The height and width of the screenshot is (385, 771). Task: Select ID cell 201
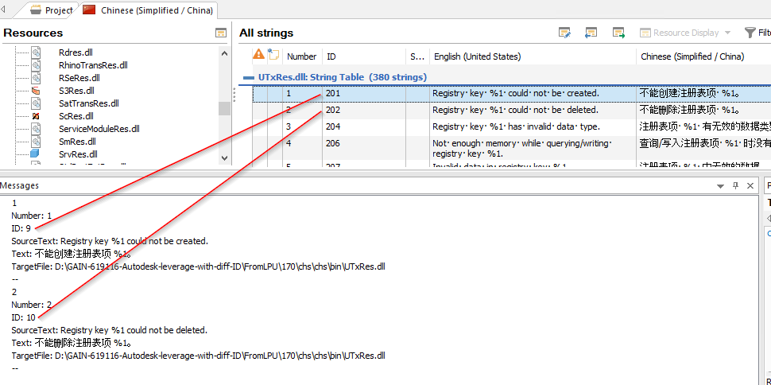(x=364, y=93)
